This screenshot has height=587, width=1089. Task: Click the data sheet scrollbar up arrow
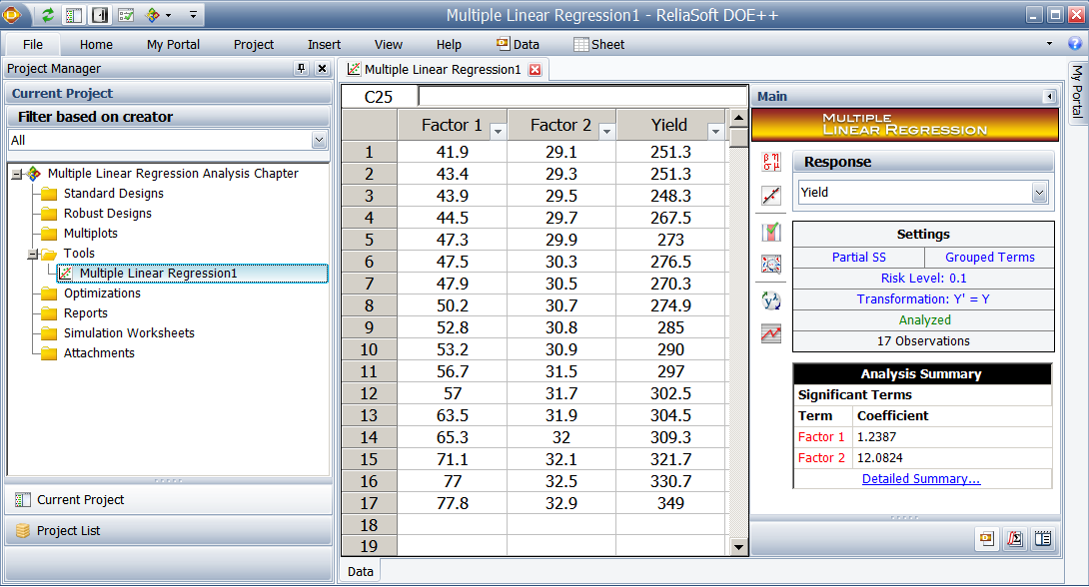point(738,117)
